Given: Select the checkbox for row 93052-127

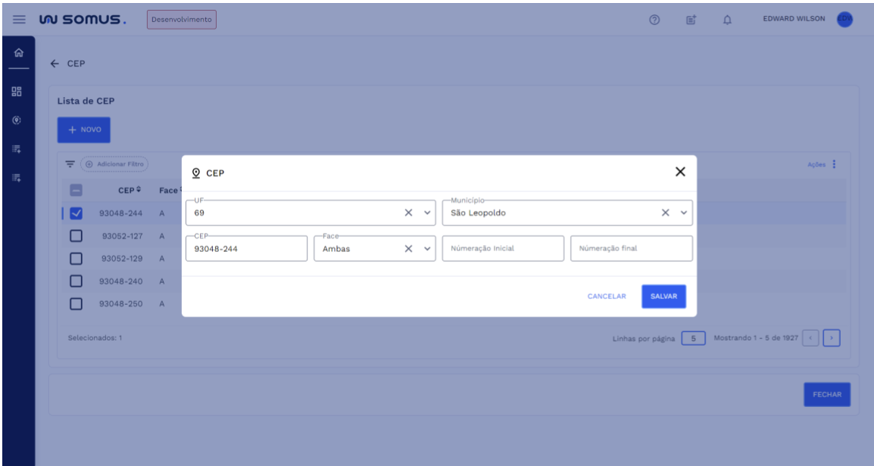Looking at the screenshot, I should pyautogui.click(x=76, y=236).
